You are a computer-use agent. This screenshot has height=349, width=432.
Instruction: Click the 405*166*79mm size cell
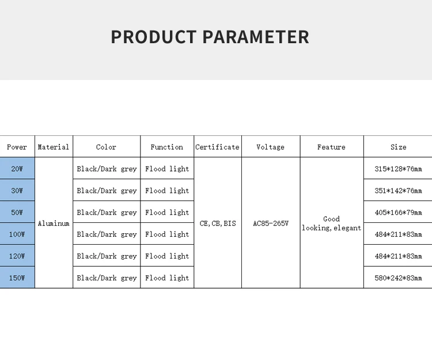[398, 213]
